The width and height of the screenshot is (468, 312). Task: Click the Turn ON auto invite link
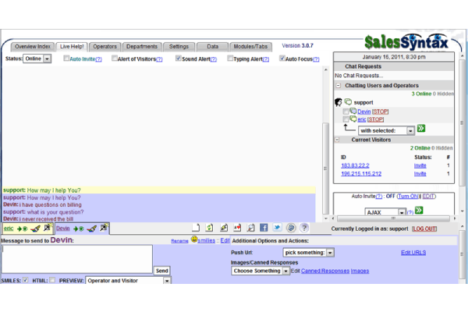pos(408,196)
